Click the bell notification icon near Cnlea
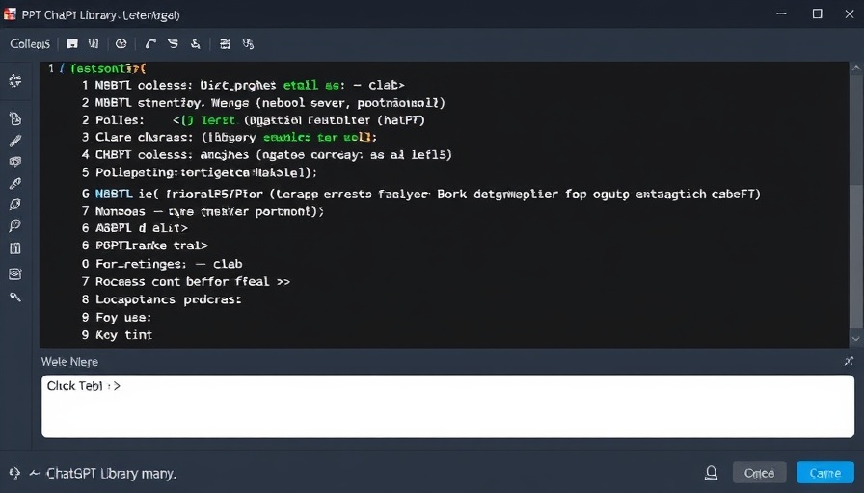Viewport: 864px width, 493px height. click(x=712, y=473)
